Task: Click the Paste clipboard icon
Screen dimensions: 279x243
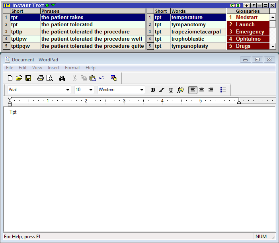Action: click(92, 78)
